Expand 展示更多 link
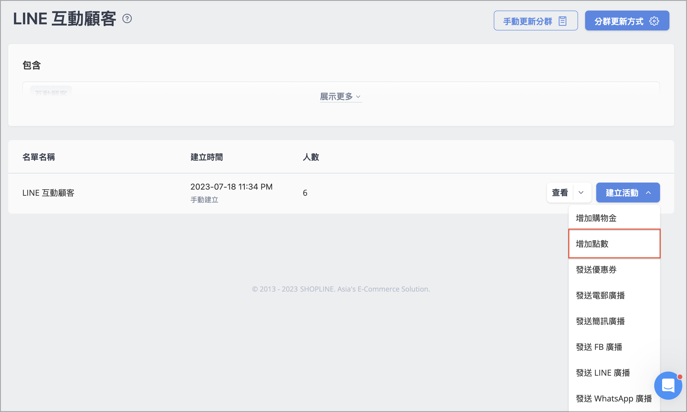The width and height of the screenshot is (687, 412). coord(341,96)
